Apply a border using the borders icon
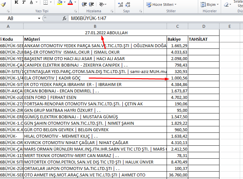Viewport: 243px width, 179px height. (45, 3)
